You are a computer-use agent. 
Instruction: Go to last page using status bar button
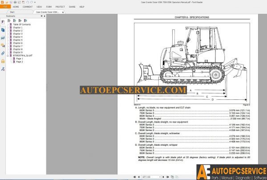(168, 177)
